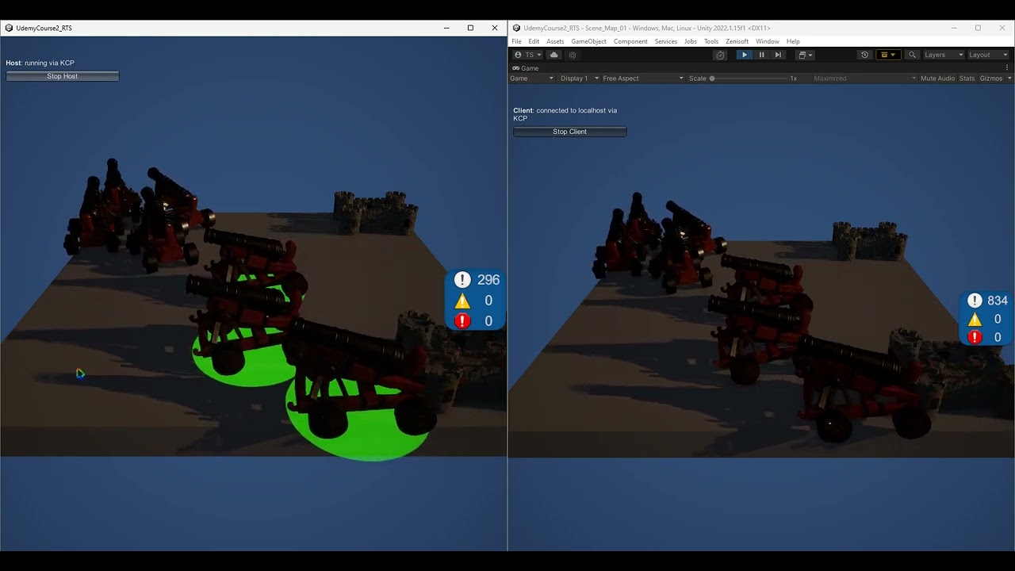Click the Unity logo in UdemyCourse2_RTS title bar
This screenshot has width=1015, height=571.
pos(9,28)
